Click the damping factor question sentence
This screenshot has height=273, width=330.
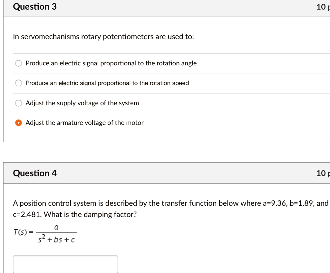click(x=161, y=209)
